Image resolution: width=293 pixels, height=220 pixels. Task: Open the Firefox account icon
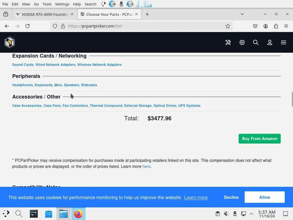(266, 26)
